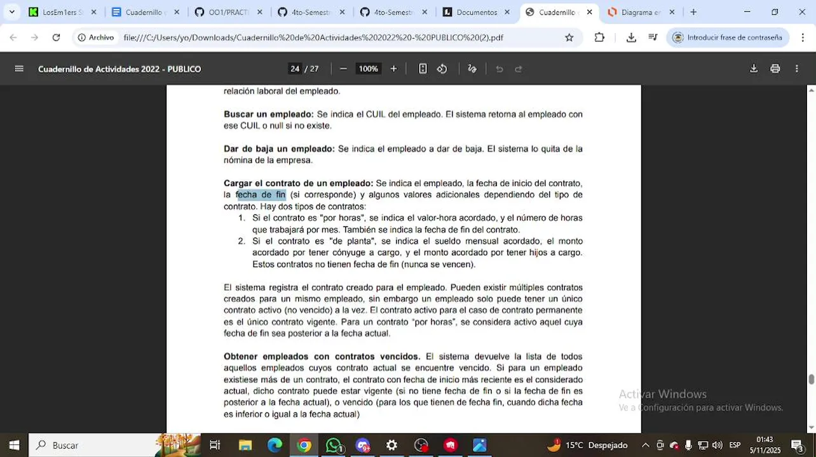Zoom out the PDF with minus icon

tap(343, 69)
